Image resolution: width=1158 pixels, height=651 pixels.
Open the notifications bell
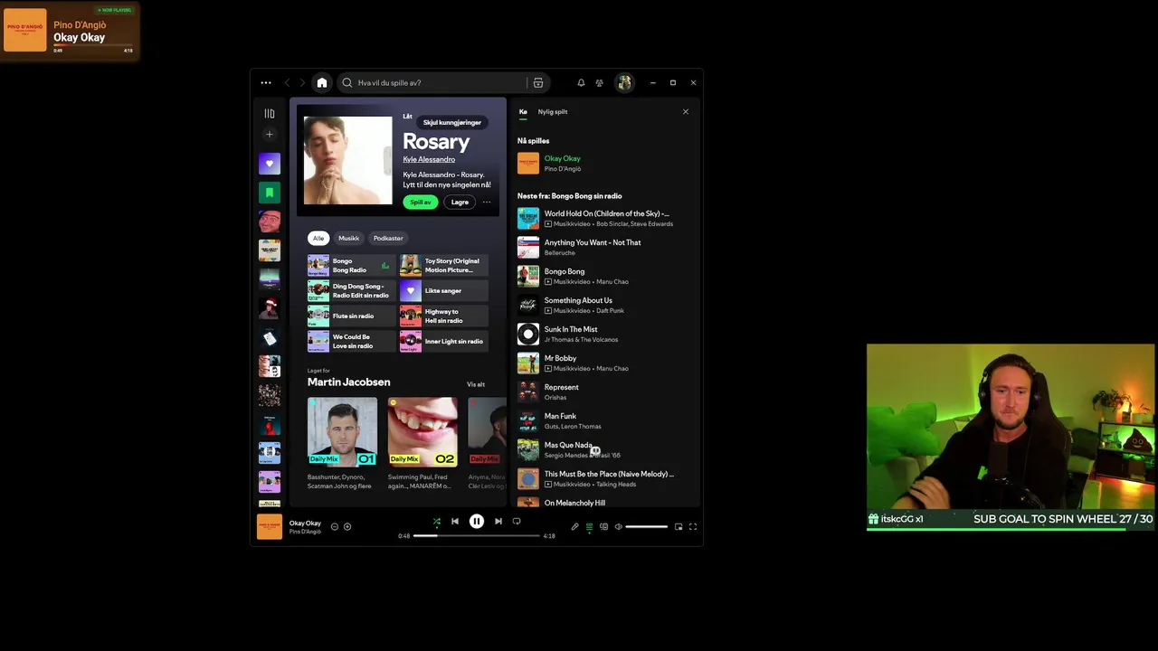tap(581, 82)
